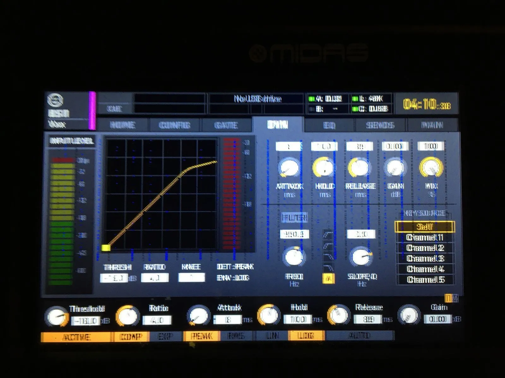Switch dynamics mode to EXP
Viewport: 505px width, 378px height.
tap(164, 337)
